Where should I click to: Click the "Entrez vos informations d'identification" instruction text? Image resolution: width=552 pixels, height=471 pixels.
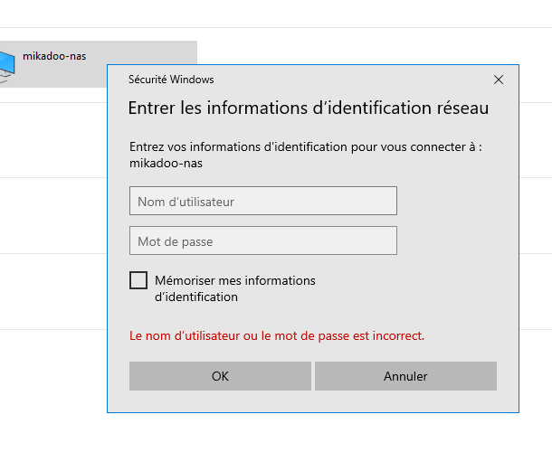305,146
